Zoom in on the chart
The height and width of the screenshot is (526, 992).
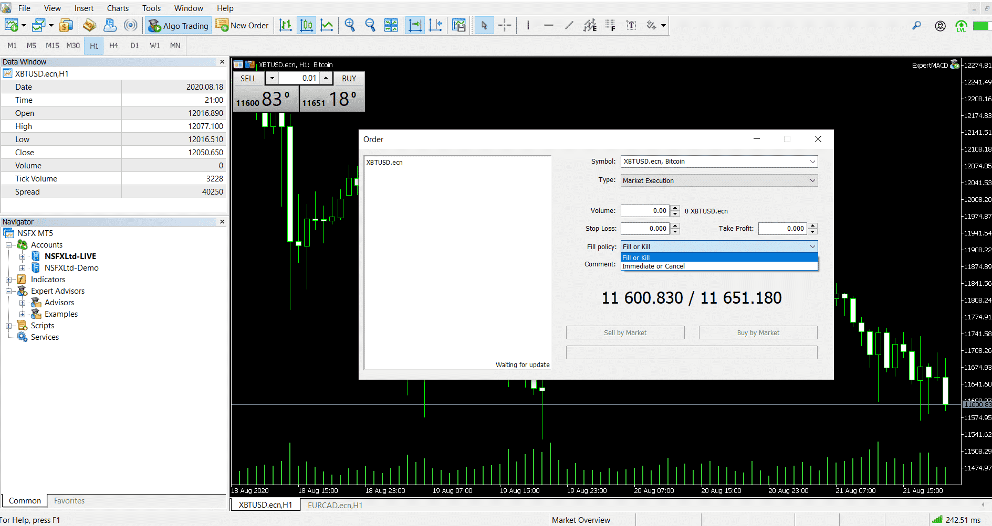coord(350,25)
